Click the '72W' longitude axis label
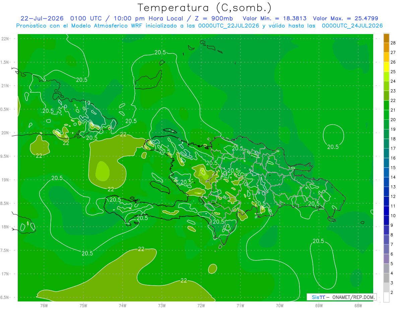The height and width of the screenshot is (310, 402). tap(201, 306)
